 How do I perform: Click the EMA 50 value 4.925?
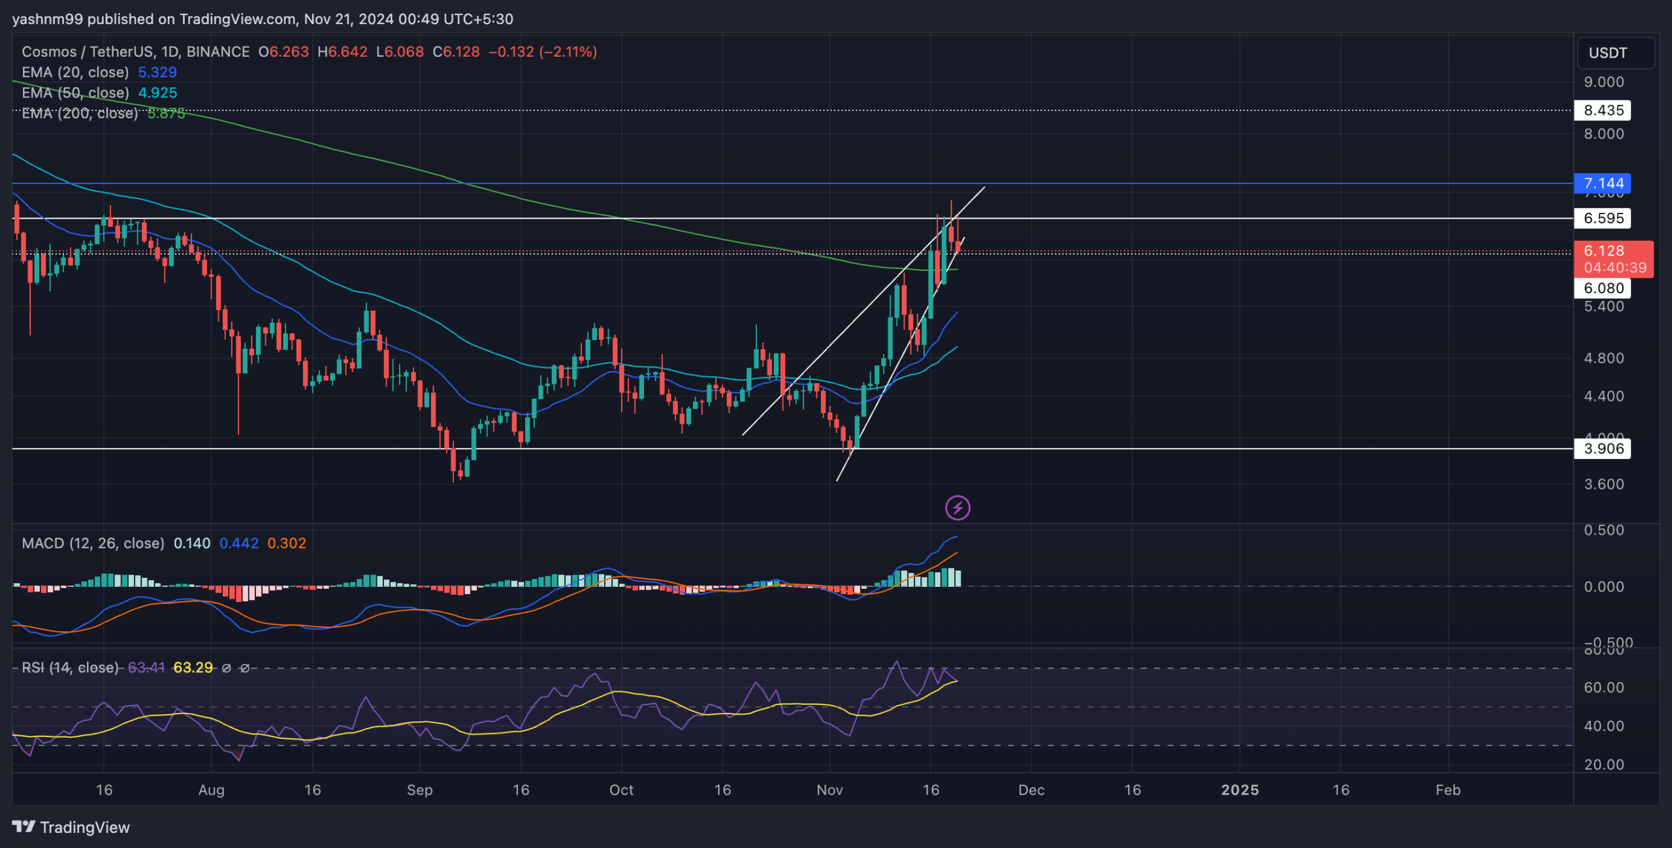pos(157,93)
